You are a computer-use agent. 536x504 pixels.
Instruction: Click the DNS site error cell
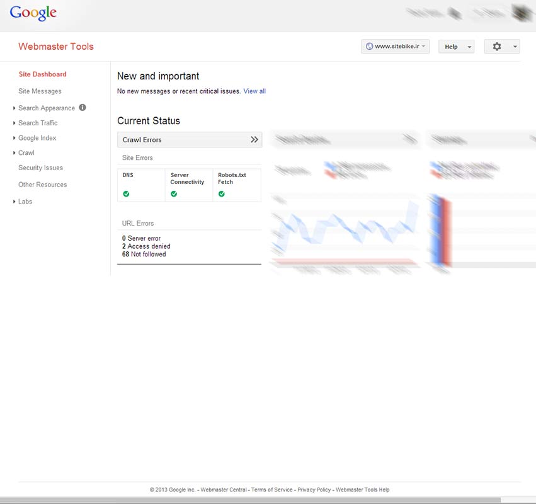click(141, 185)
